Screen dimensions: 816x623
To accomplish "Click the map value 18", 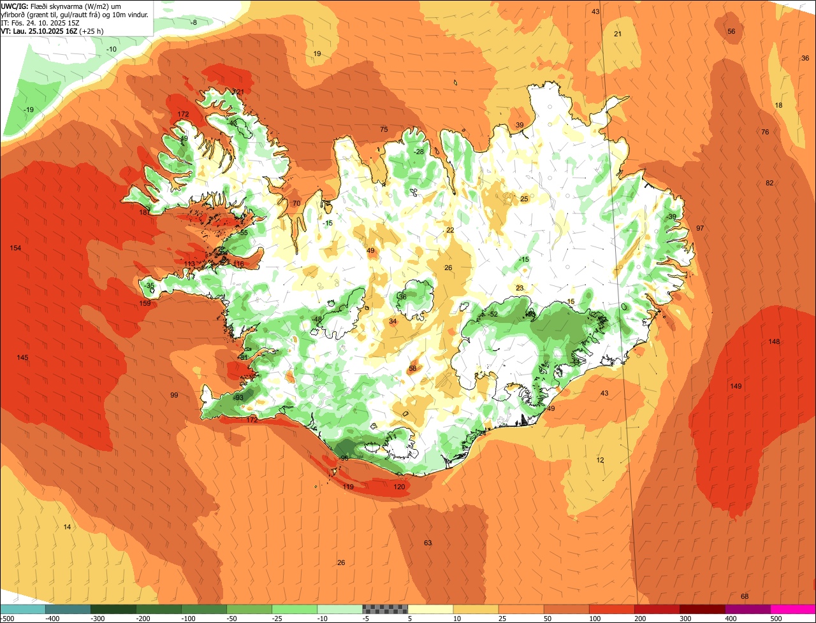I will pyautogui.click(x=778, y=105).
